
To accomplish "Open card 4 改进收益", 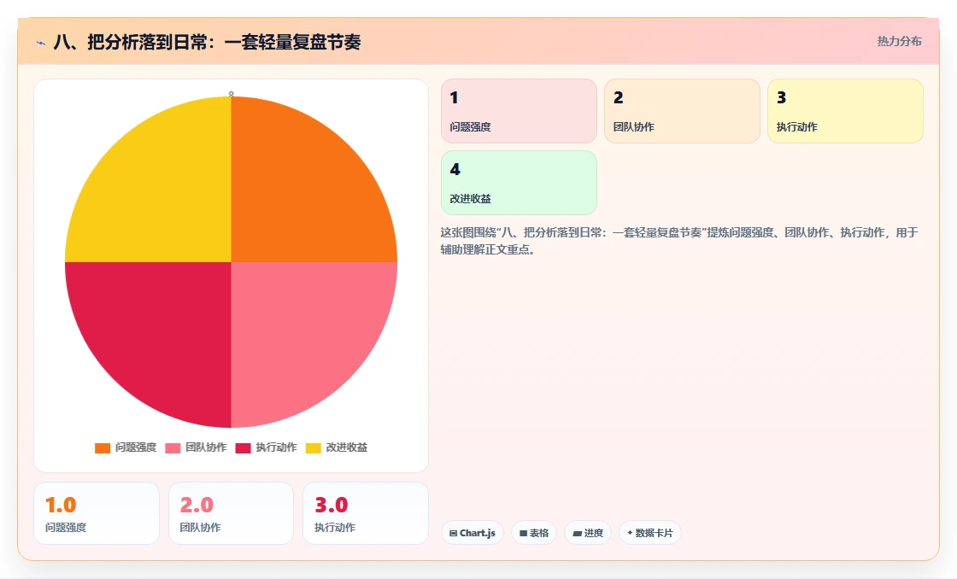I will pos(519,183).
